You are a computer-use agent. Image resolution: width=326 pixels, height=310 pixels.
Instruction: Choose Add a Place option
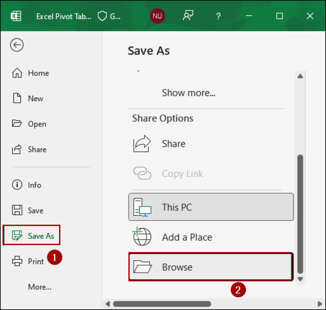[x=211, y=237]
